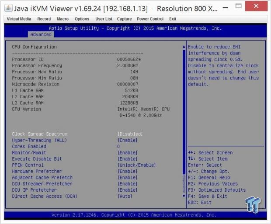Click the scroll up arrow in BIOS list
The width and height of the screenshot is (271, 224).
point(184,47)
